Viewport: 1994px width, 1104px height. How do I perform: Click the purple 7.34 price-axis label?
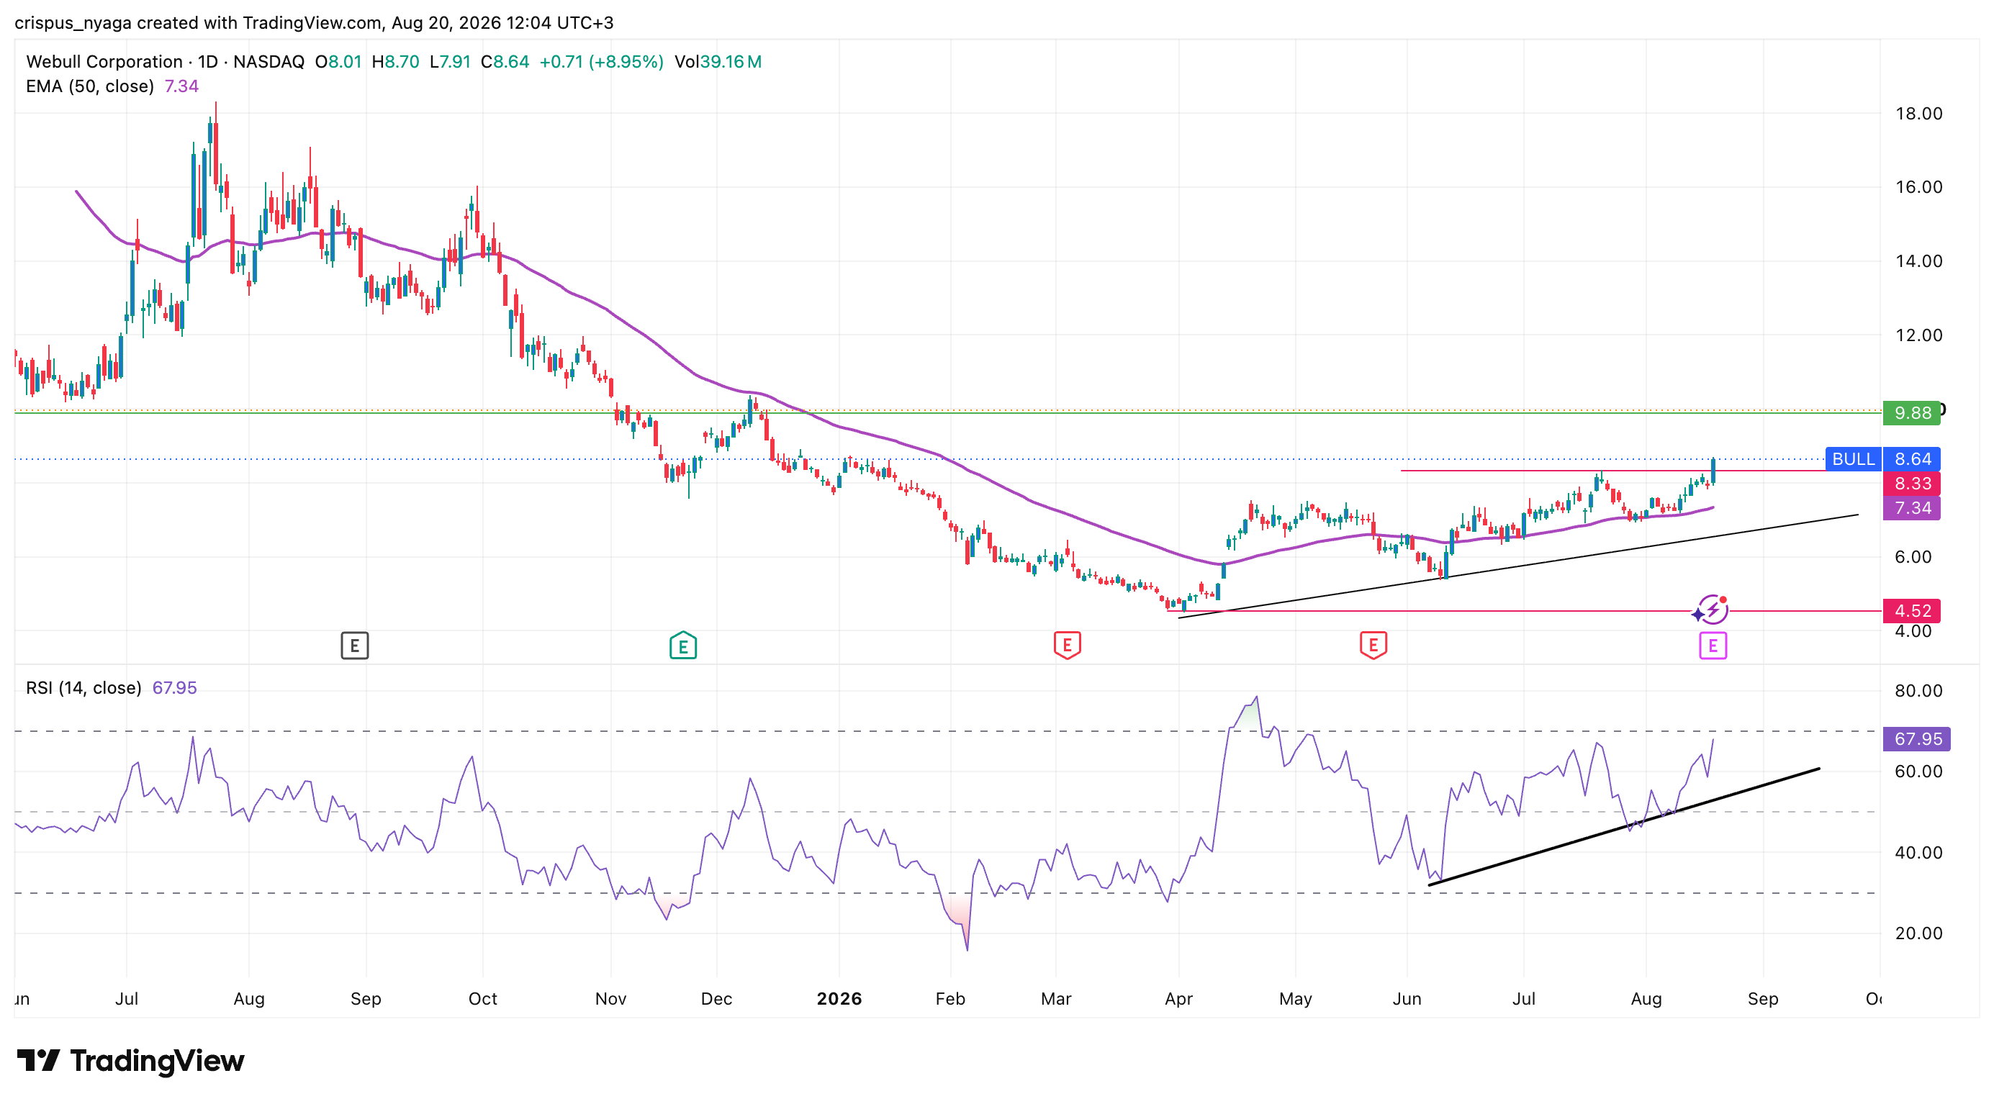click(x=1912, y=508)
